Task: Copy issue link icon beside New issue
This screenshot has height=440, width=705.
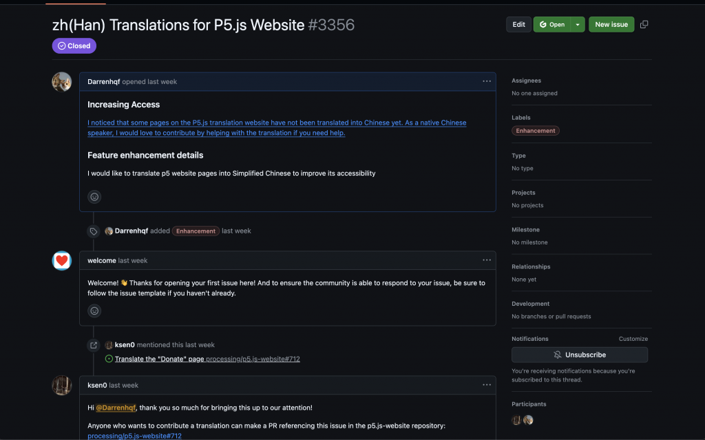Action: pyautogui.click(x=644, y=24)
